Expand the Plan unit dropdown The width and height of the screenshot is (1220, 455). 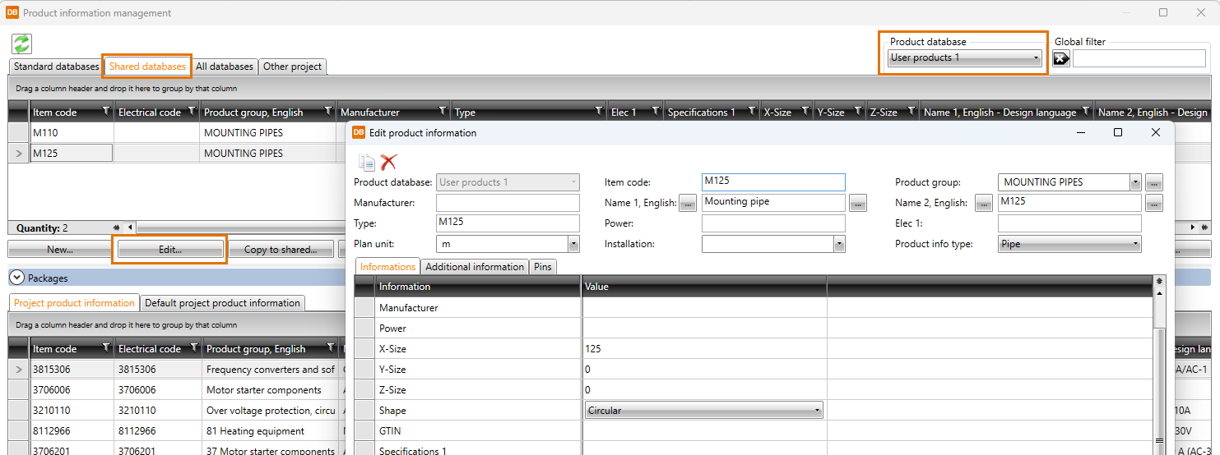click(573, 244)
